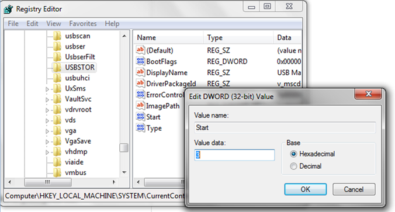Click the viaide folder icon
The height and width of the screenshot is (212, 395).
click(57, 162)
